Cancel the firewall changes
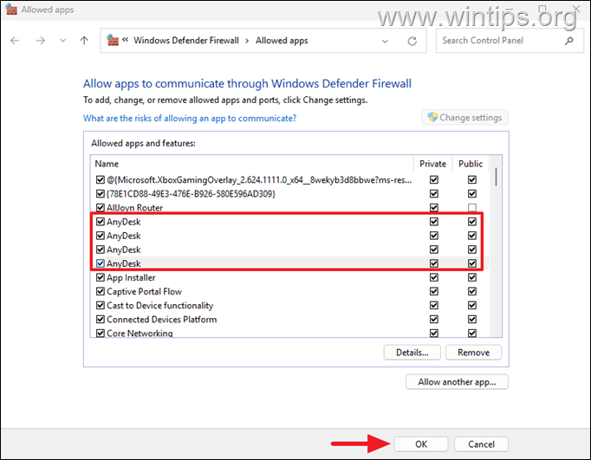The height and width of the screenshot is (460, 591). click(x=481, y=444)
